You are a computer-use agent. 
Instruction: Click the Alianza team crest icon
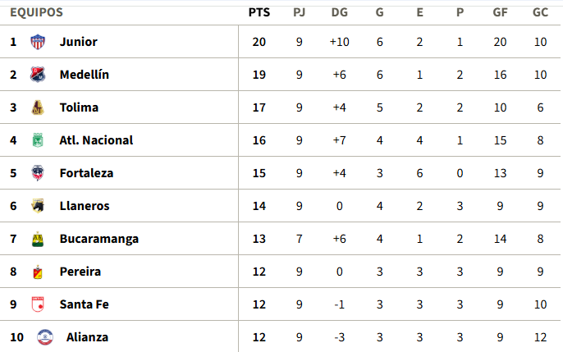[x=45, y=337]
